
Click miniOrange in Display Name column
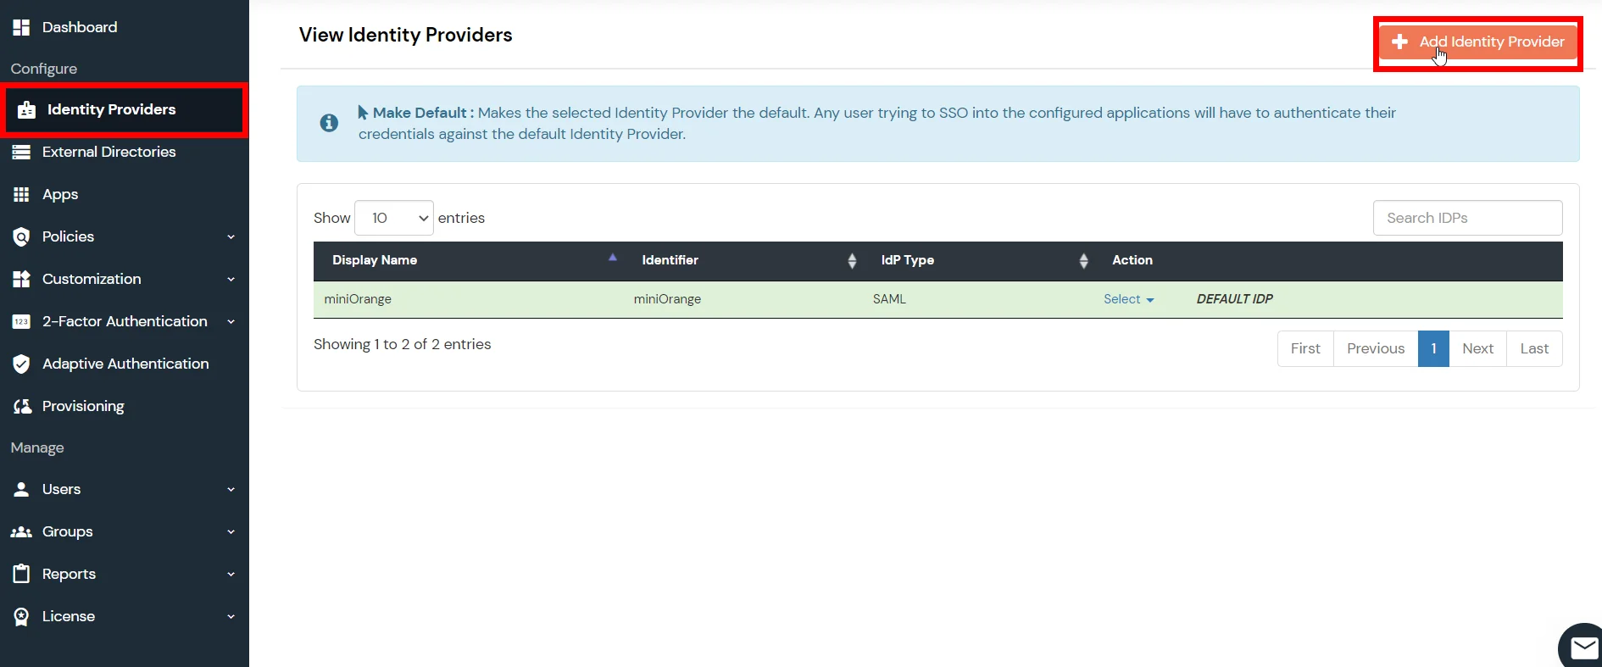pos(358,299)
